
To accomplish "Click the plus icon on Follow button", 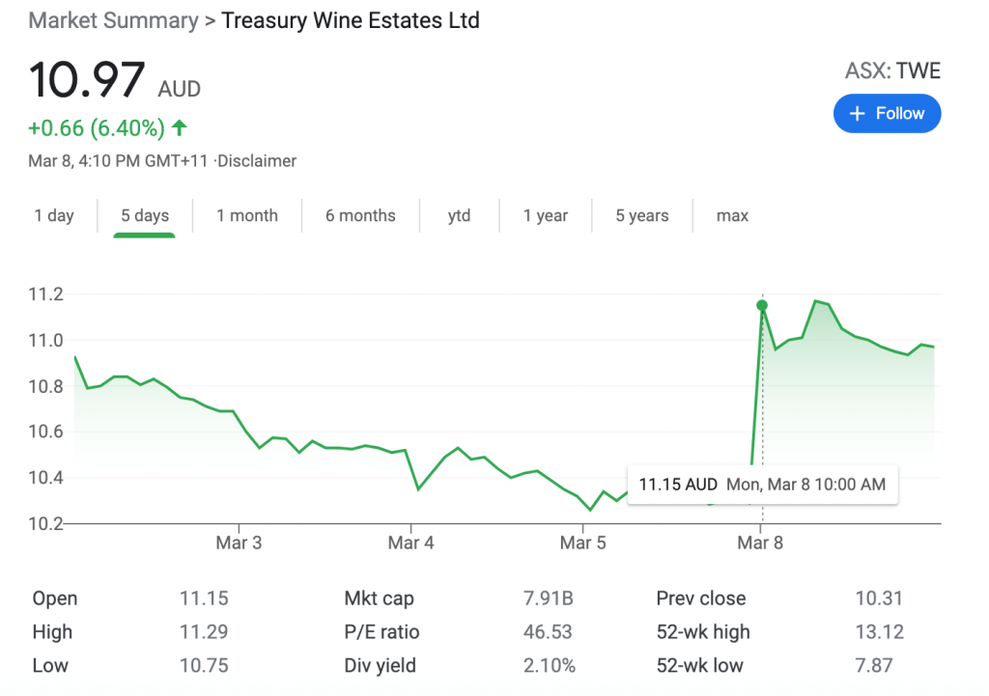I will [857, 114].
